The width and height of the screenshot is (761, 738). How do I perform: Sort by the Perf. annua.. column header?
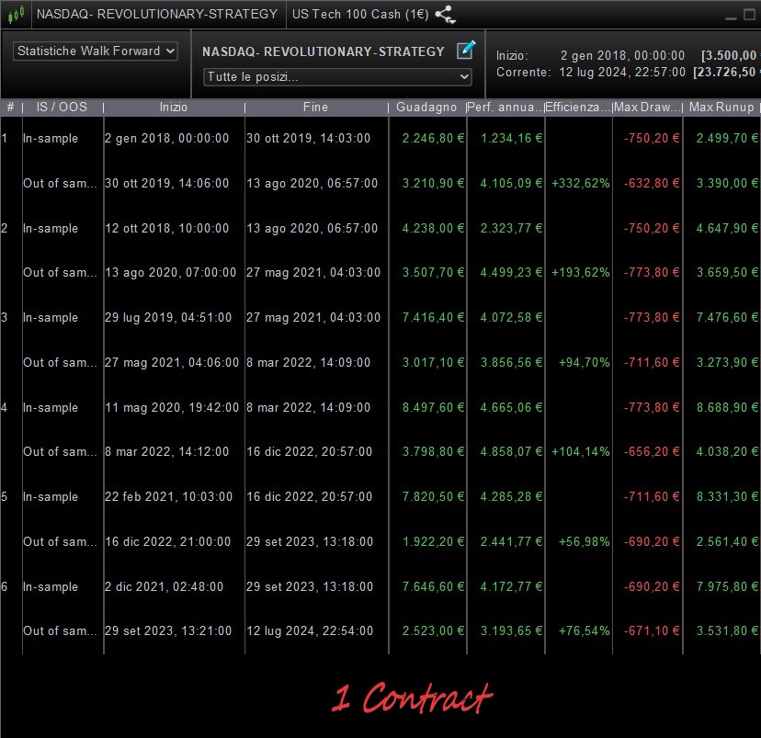[505, 108]
